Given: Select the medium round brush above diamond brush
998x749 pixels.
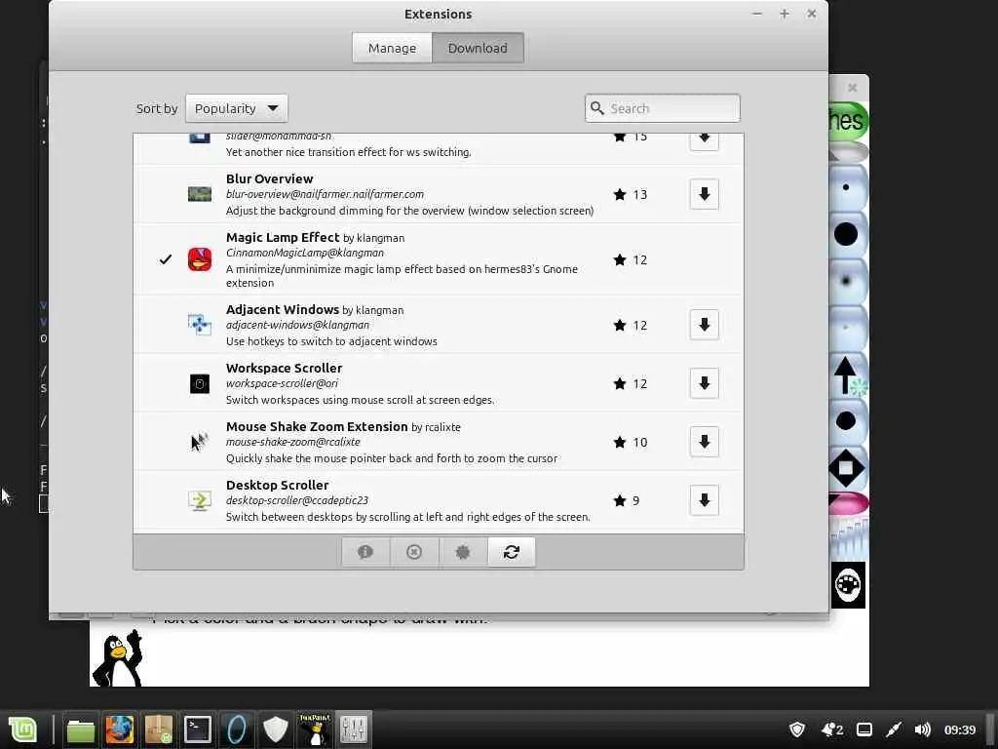Looking at the screenshot, I should click(846, 421).
